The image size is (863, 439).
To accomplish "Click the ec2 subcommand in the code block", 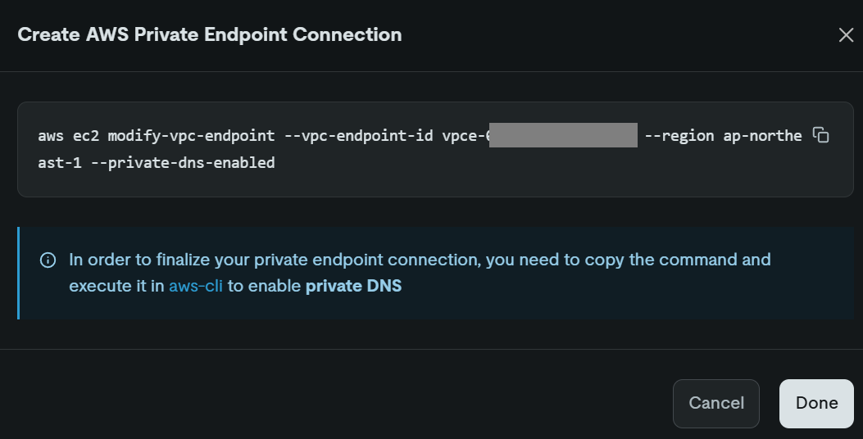I will pyautogui.click(x=86, y=136).
